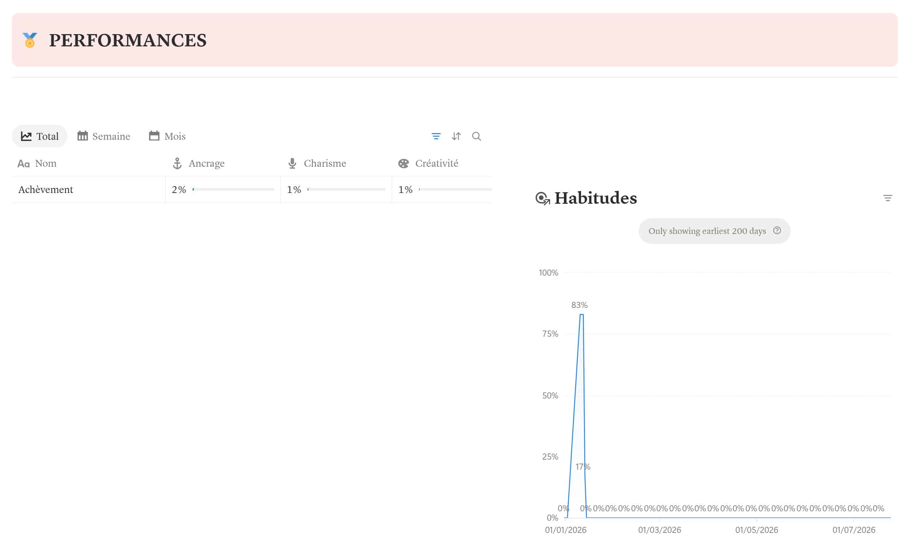The height and width of the screenshot is (548, 917).
Task: Click the Habitudes heading text
Action: (x=596, y=198)
